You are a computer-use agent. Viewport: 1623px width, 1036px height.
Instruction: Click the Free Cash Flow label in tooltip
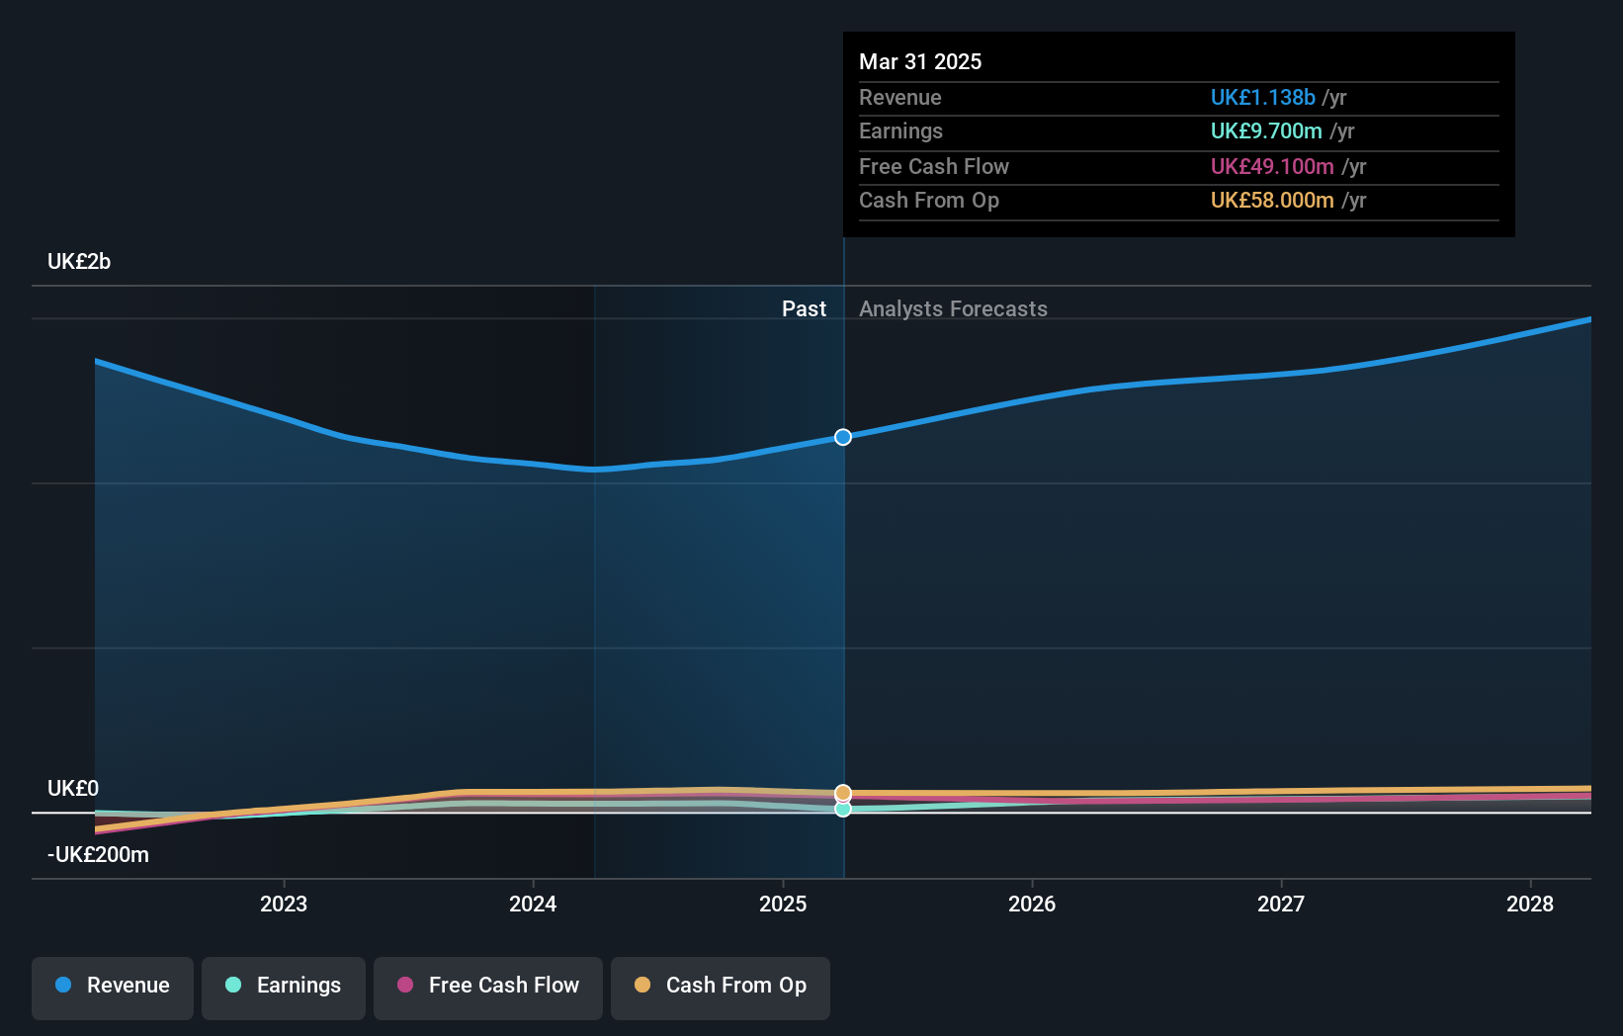coord(934,166)
